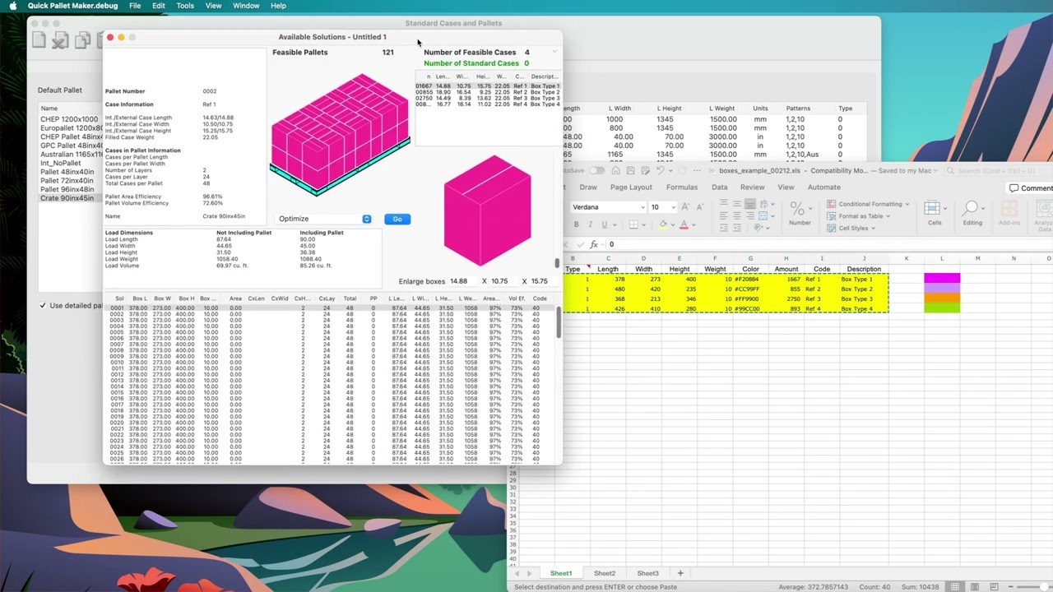Toggle AutoSave switch in Excel
This screenshot has height=592, width=1053.
[596, 171]
